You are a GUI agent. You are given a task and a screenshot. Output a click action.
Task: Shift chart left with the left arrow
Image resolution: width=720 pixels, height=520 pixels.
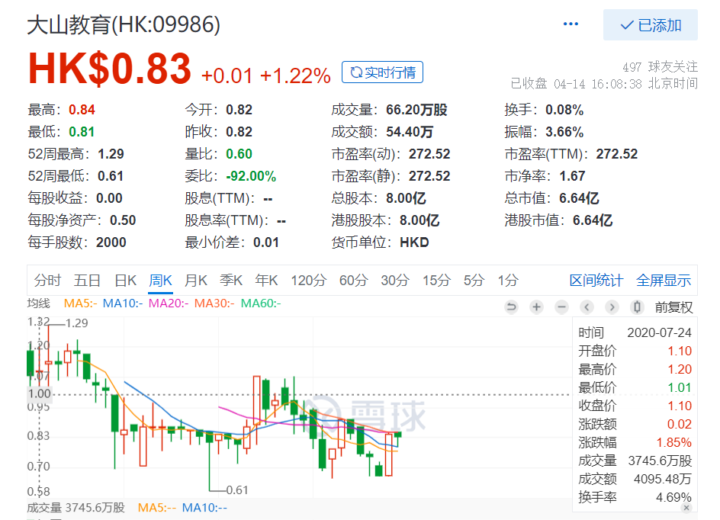[587, 307]
